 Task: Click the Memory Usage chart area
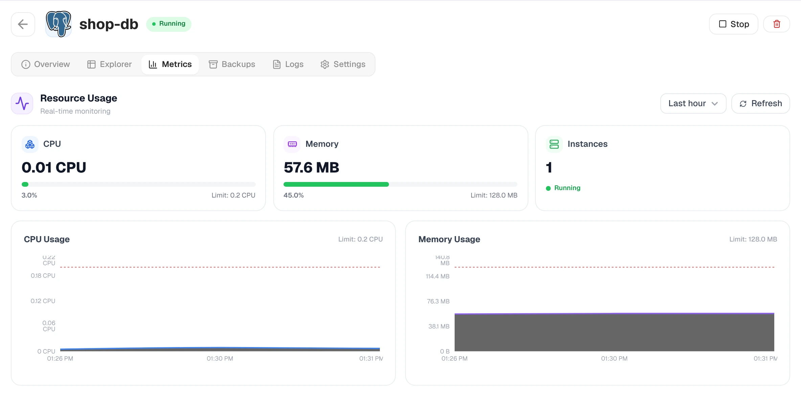click(614, 332)
